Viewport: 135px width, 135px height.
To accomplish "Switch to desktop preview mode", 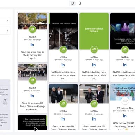I will (x=72, y=3).
